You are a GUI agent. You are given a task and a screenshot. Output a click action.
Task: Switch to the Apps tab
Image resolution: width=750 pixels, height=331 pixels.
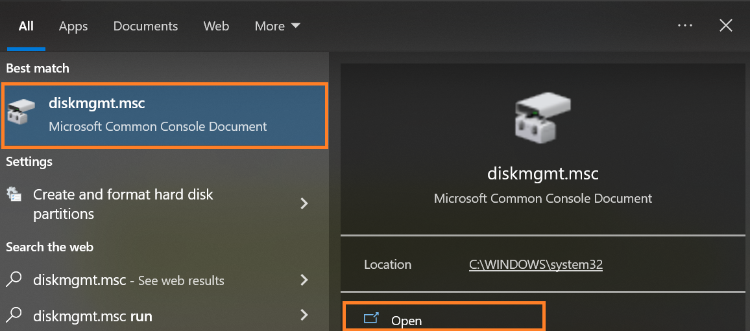pos(73,27)
